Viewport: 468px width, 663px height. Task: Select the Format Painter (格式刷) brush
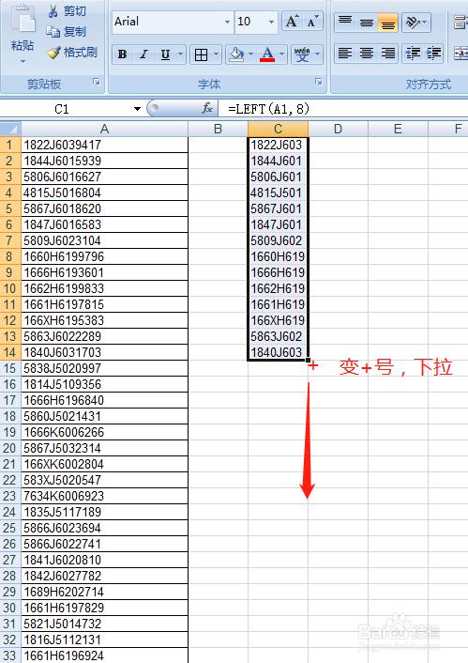53,53
